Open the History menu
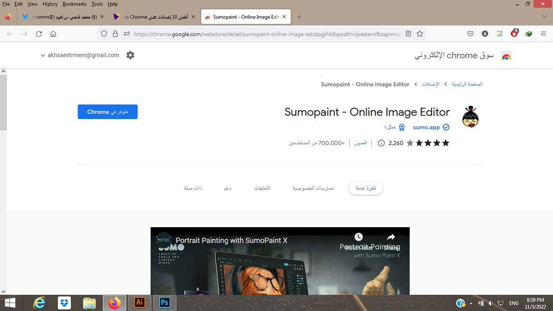The width and height of the screenshot is (553, 311). click(x=50, y=4)
